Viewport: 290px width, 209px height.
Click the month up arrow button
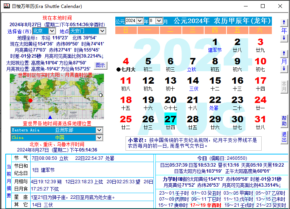tap(284, 53)
